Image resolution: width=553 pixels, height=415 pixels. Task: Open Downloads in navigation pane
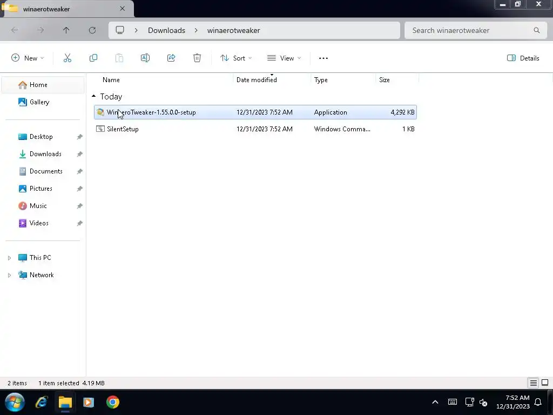[45, 154]
